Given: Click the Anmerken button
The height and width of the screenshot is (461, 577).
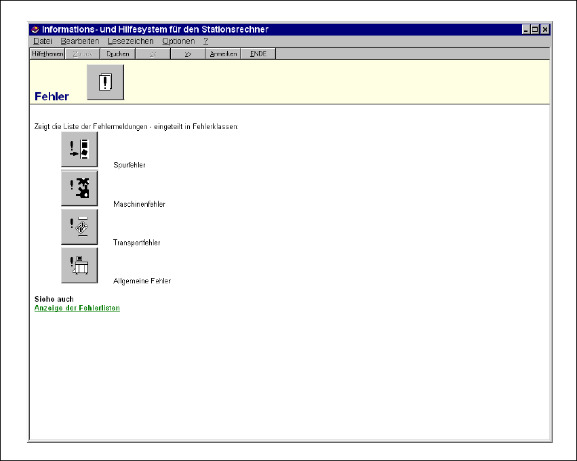Looking at the screenshot, I should [x=223, y=54].
